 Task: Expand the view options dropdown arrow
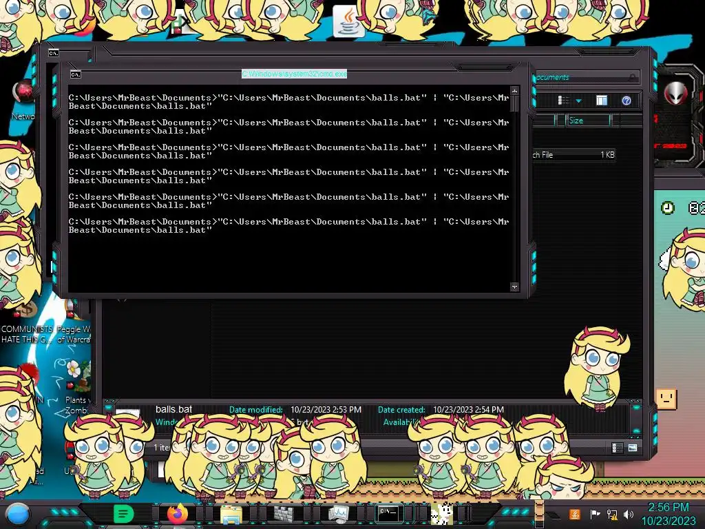click(578, 101)
